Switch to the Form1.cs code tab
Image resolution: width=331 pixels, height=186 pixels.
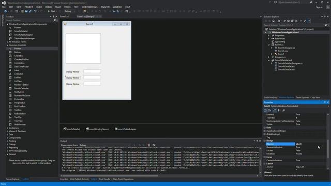pos(65,17)
